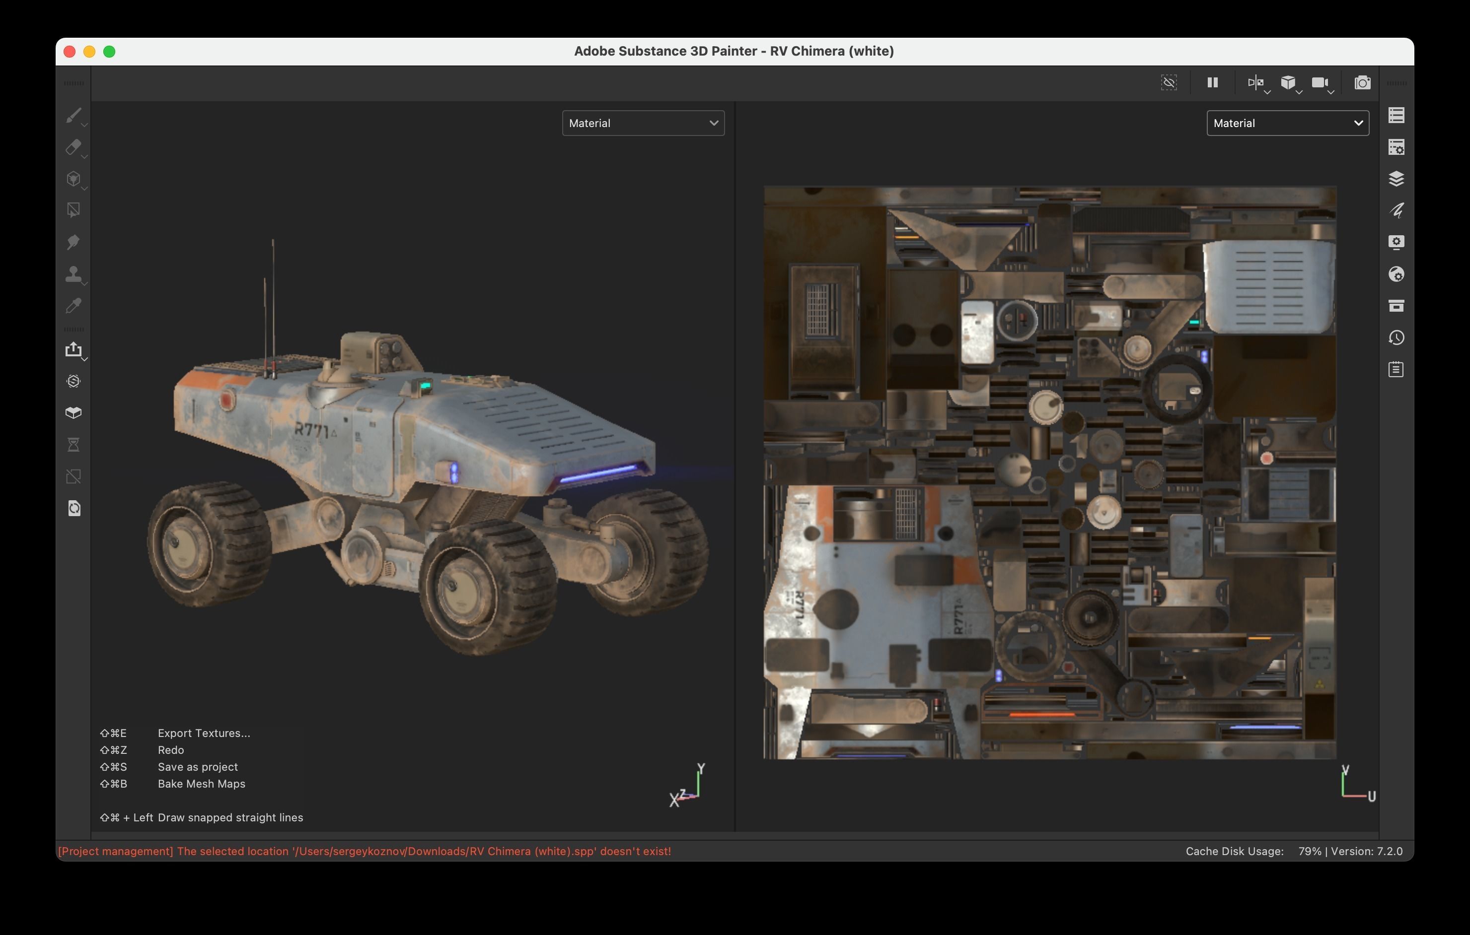Click the Bake Mesh Maps shortcut hint
Viewport: 1470px width, 935px height.
click(x=202, y=784)
